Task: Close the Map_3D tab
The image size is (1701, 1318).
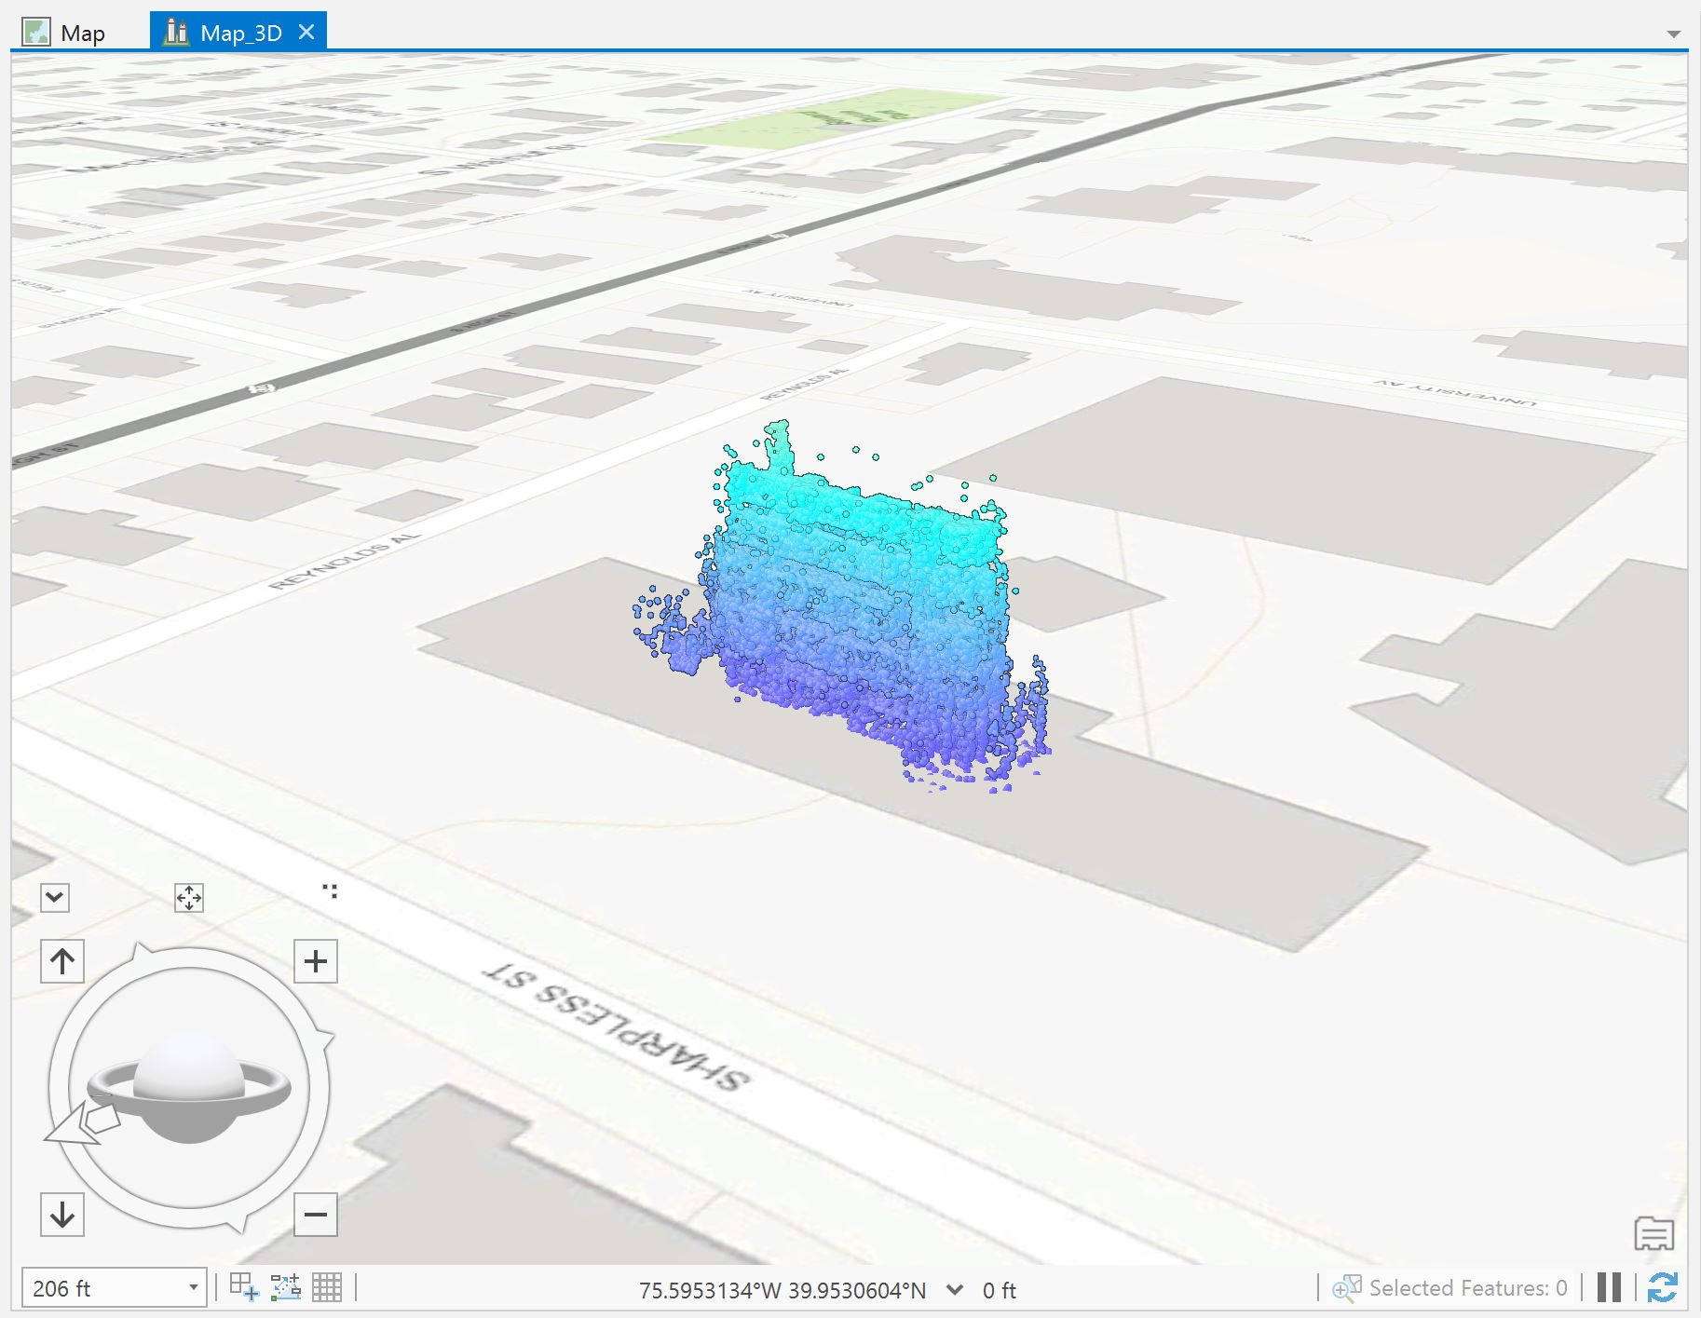Action: point(306,33)
